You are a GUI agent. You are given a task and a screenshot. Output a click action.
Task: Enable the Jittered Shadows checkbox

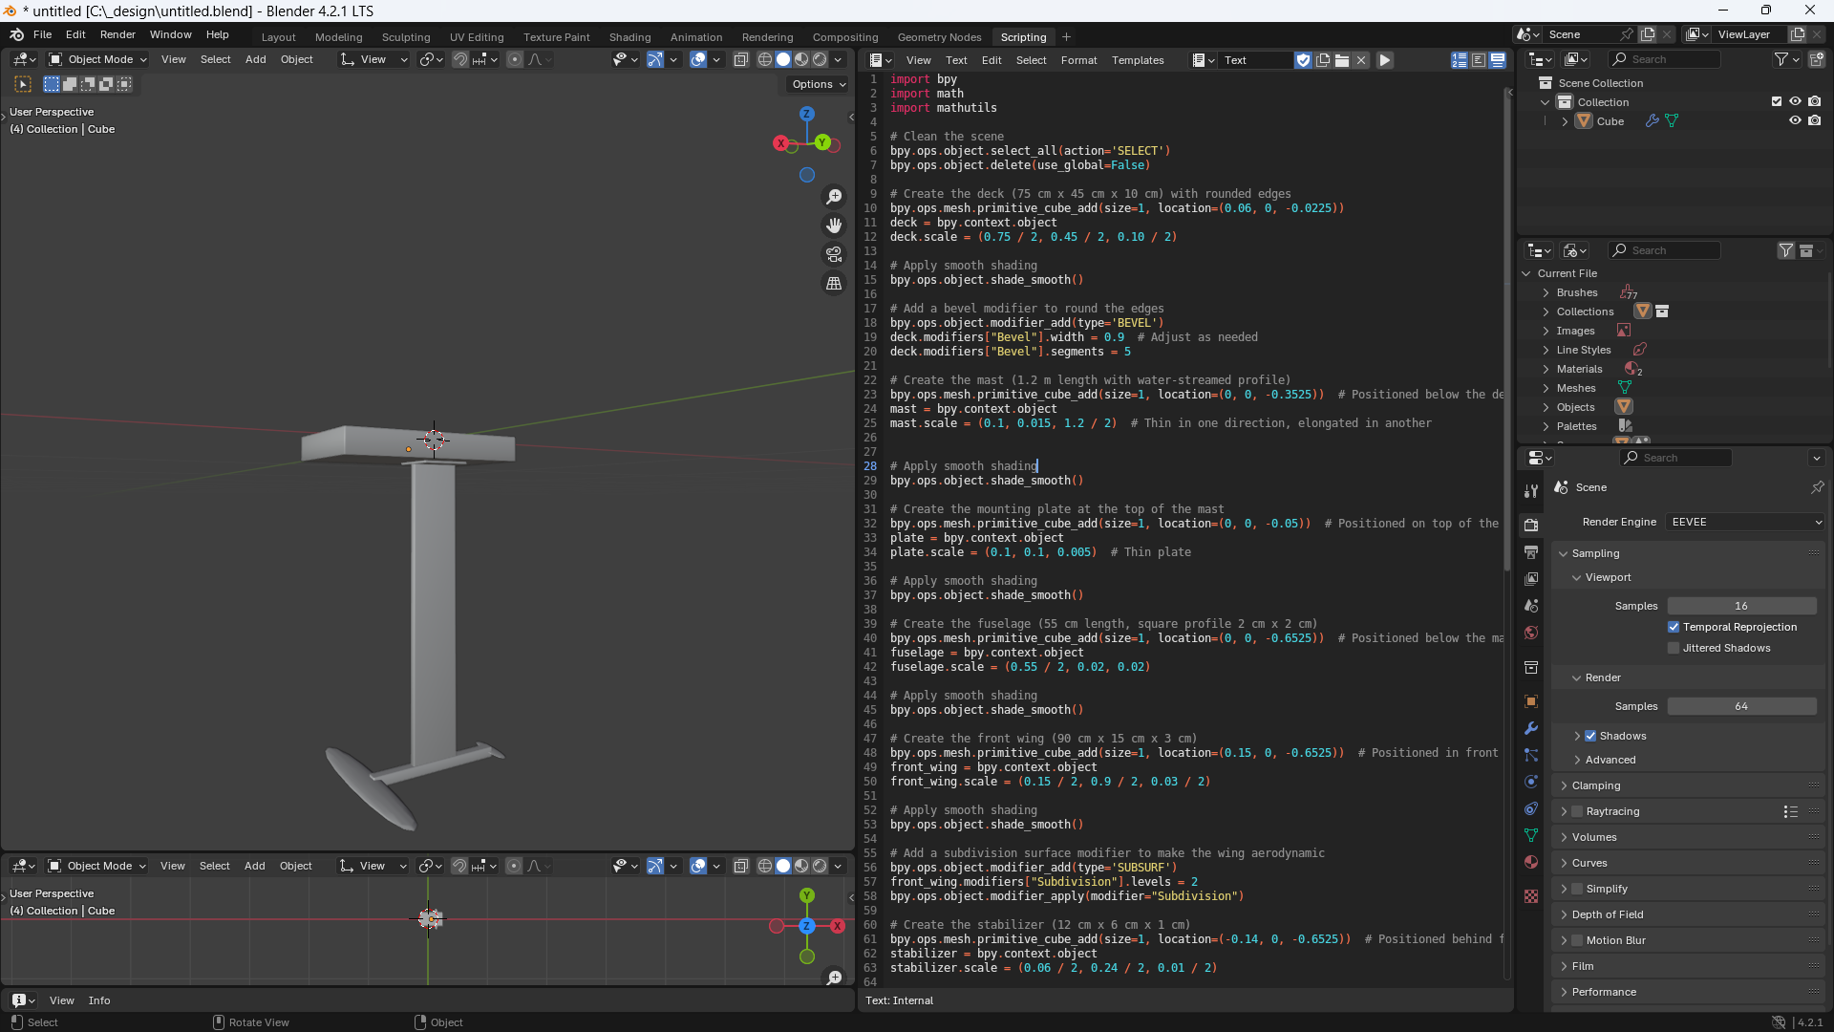(x=1674, y=648)
